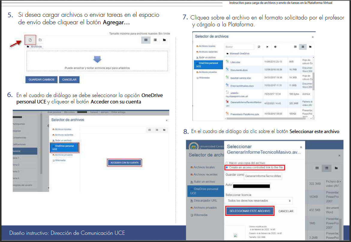Close the Seleccionar GenerarInformeTecnicoMasivo dialog
The image size is (351, 242).
301,147
